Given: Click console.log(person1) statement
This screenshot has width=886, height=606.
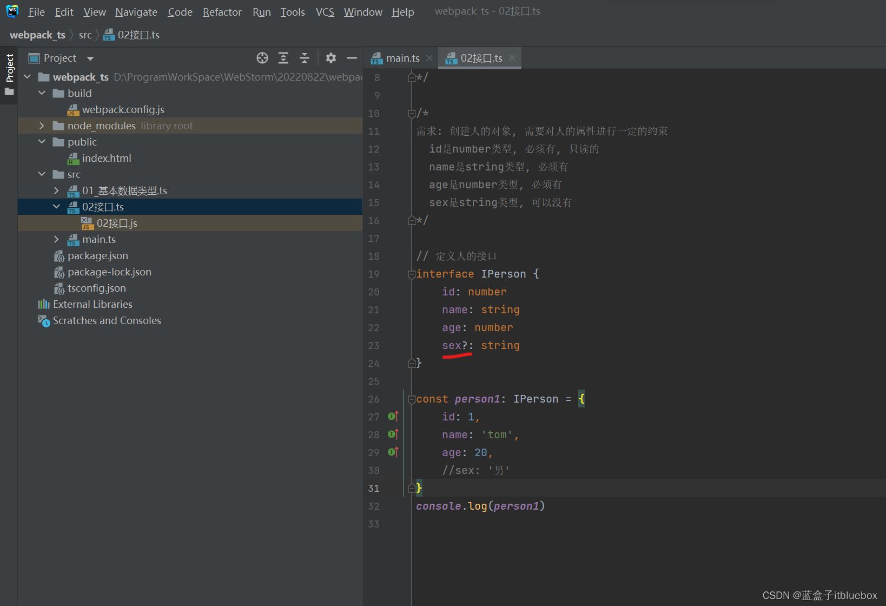Looking at the screenshot, I should click(x=480, y=506).
